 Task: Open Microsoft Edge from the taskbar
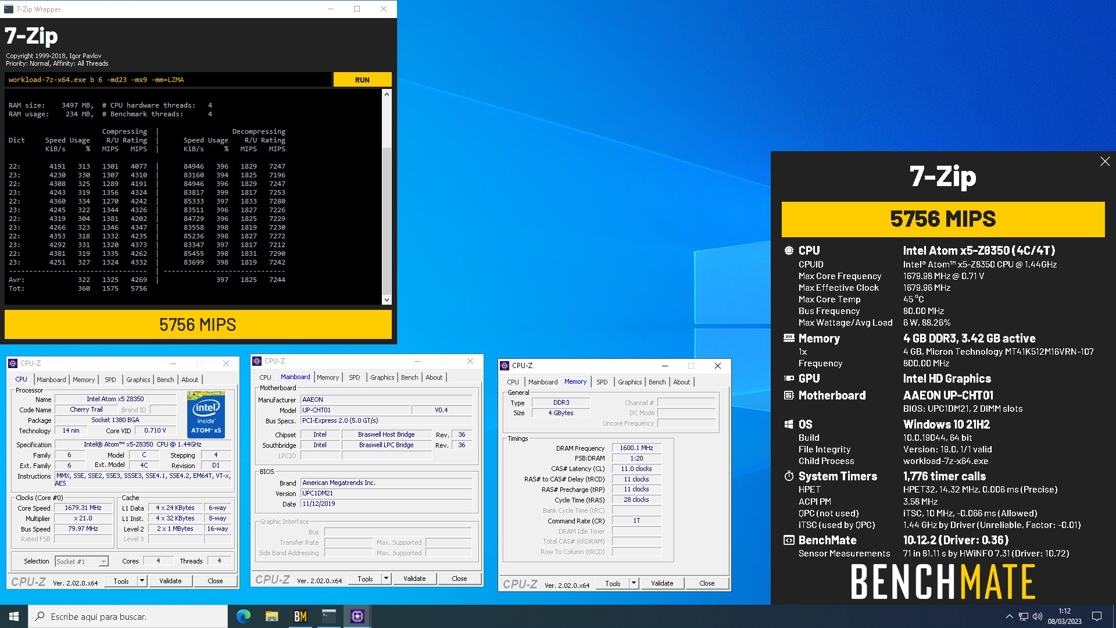point(244,616)
